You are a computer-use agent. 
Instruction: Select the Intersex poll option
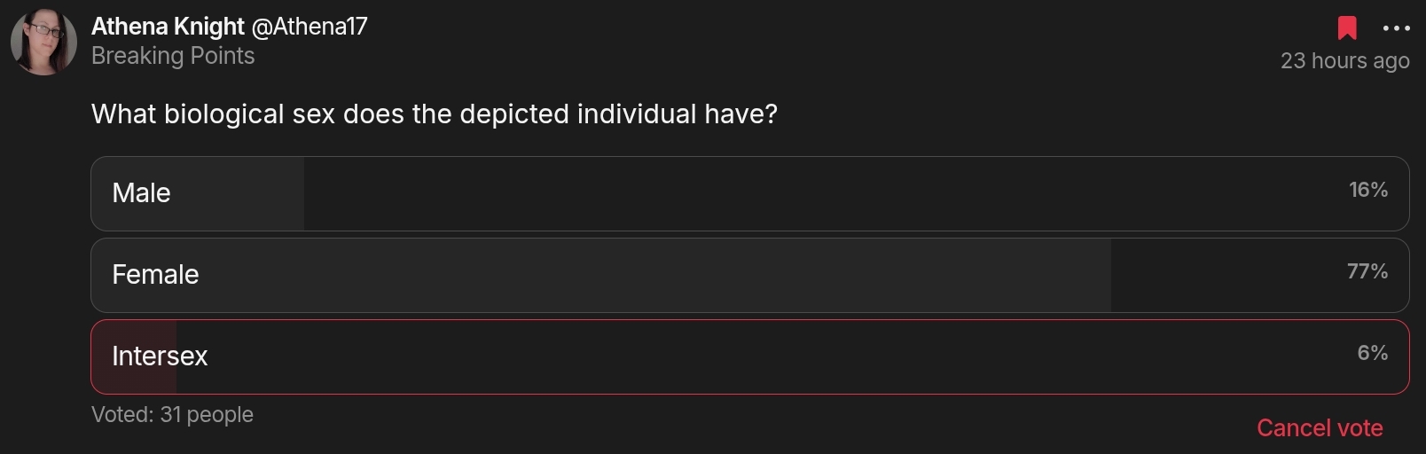pos(160,356)
